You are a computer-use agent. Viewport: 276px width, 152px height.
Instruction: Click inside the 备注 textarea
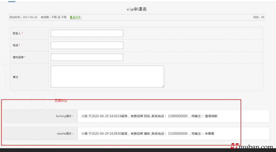click(x=107, y=77)
